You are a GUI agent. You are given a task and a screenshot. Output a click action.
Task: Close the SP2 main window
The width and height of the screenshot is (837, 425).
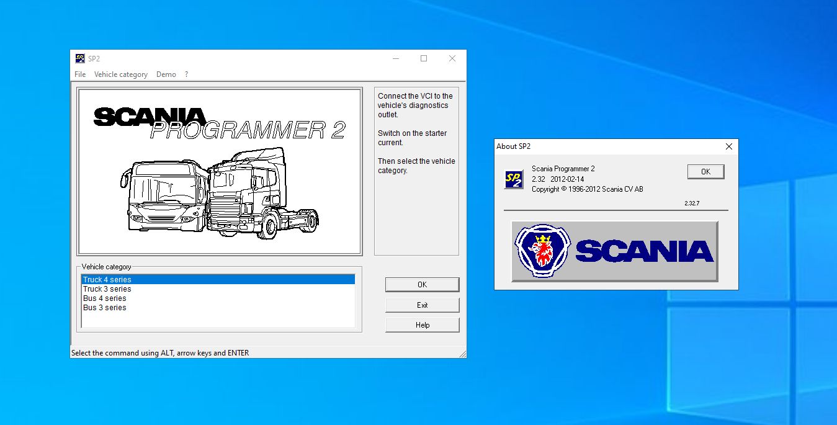(452, 59)
